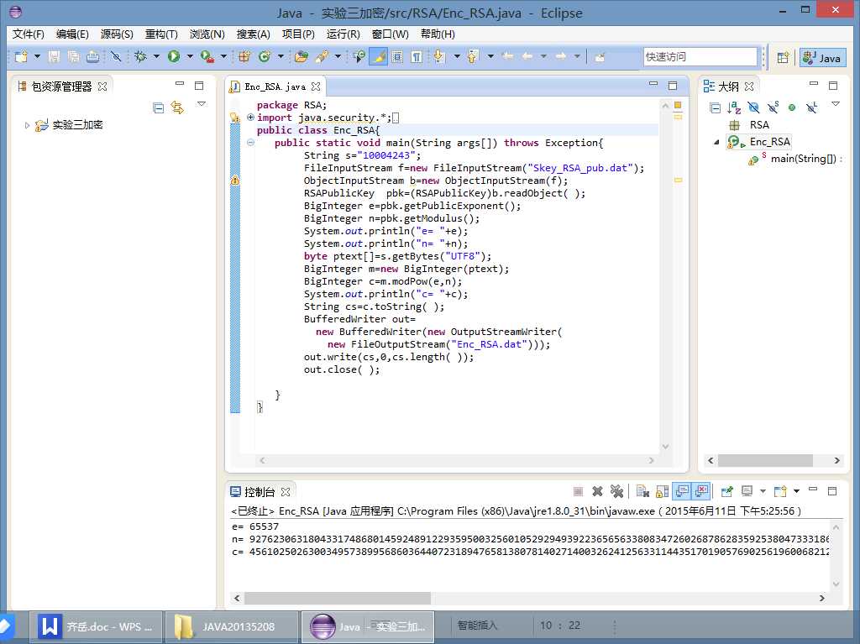This screenshot has width=860, height=644.
Task: Collapse the Enc_RSA class in Outline
Action: [x=716, y=142]
